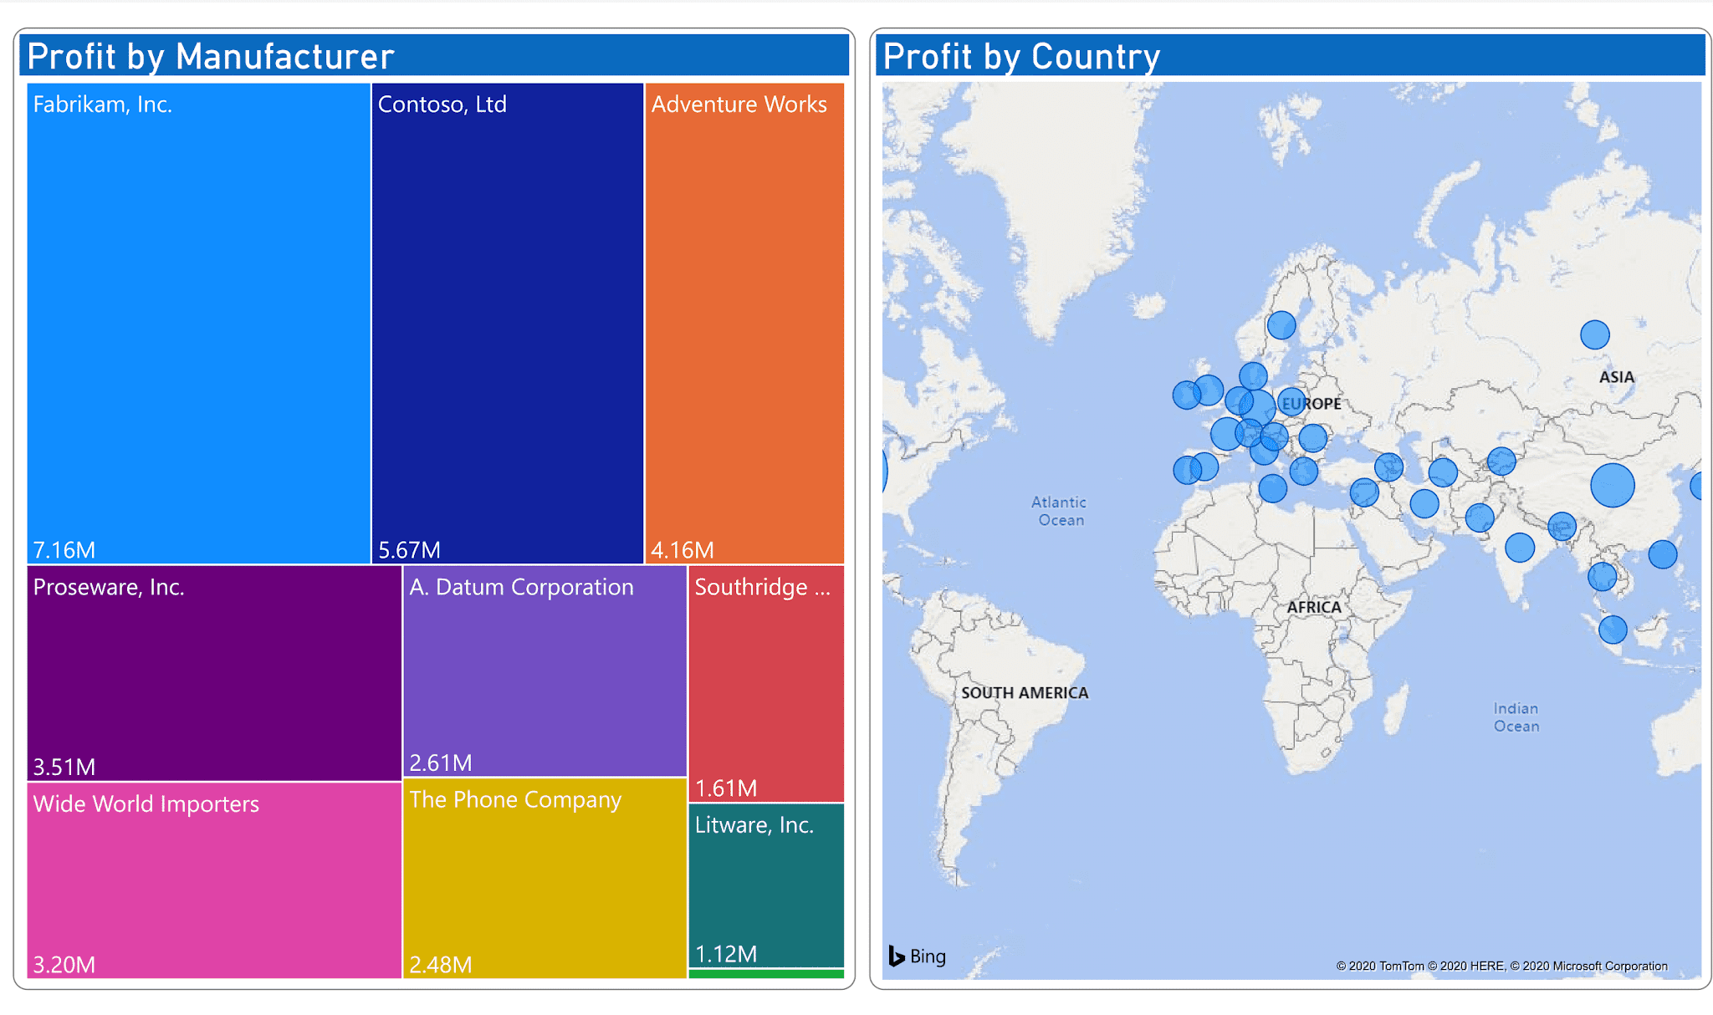Select the largest profit bubble over China
The width and height of the screenshot is (1713, 1015).
[1612, 485]
